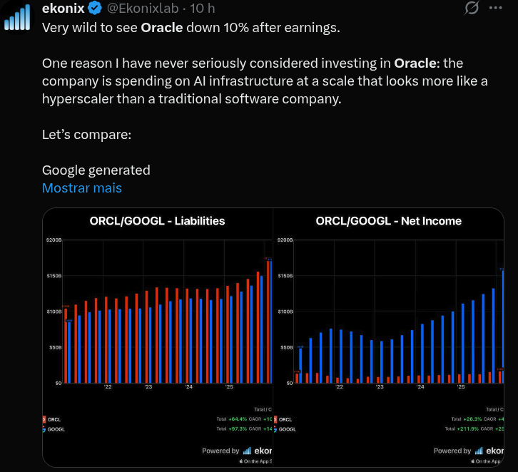The width and height of the screenshot is (518, 472).
Task: Click ORCL legend in Liabilities chart
Action: point(52,419)
